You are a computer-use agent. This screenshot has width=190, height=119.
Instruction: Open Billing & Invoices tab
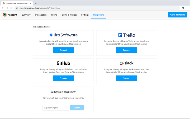point(69,15)
